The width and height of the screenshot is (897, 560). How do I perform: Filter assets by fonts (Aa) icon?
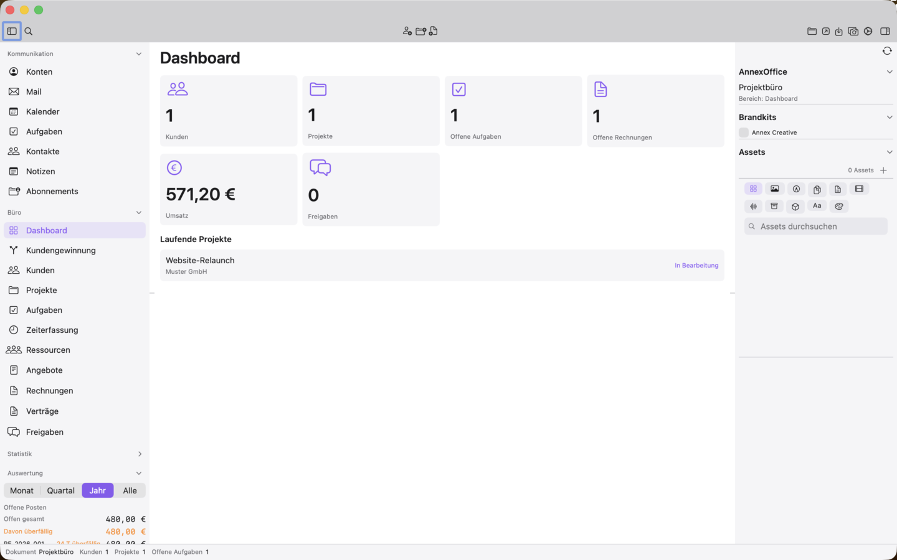[817, 206]
